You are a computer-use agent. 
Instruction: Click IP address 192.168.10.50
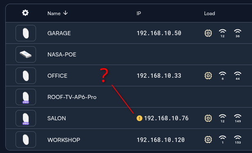click(159, 33)
